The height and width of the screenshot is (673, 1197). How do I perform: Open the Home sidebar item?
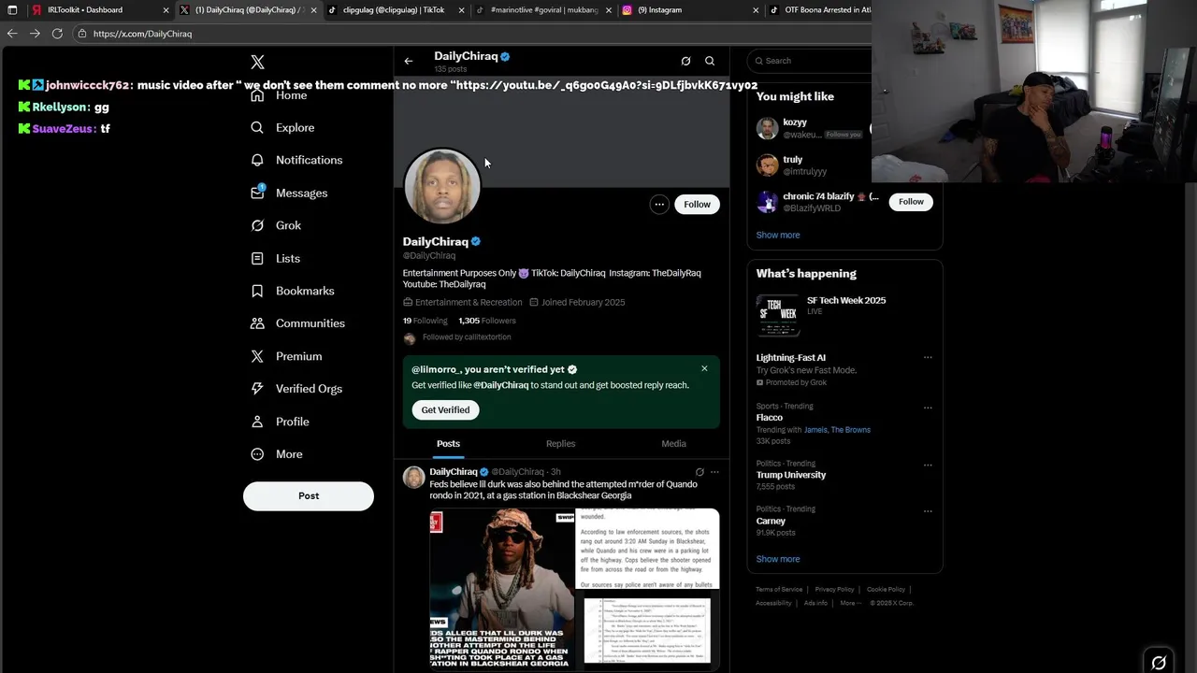click(279, 95)
